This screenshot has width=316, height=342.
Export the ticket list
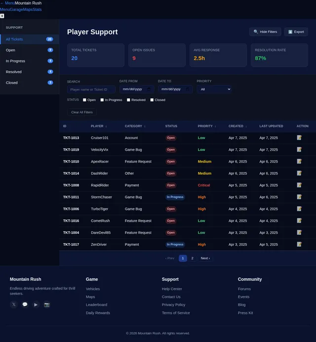pyautogui.click(x=296, y=32)
